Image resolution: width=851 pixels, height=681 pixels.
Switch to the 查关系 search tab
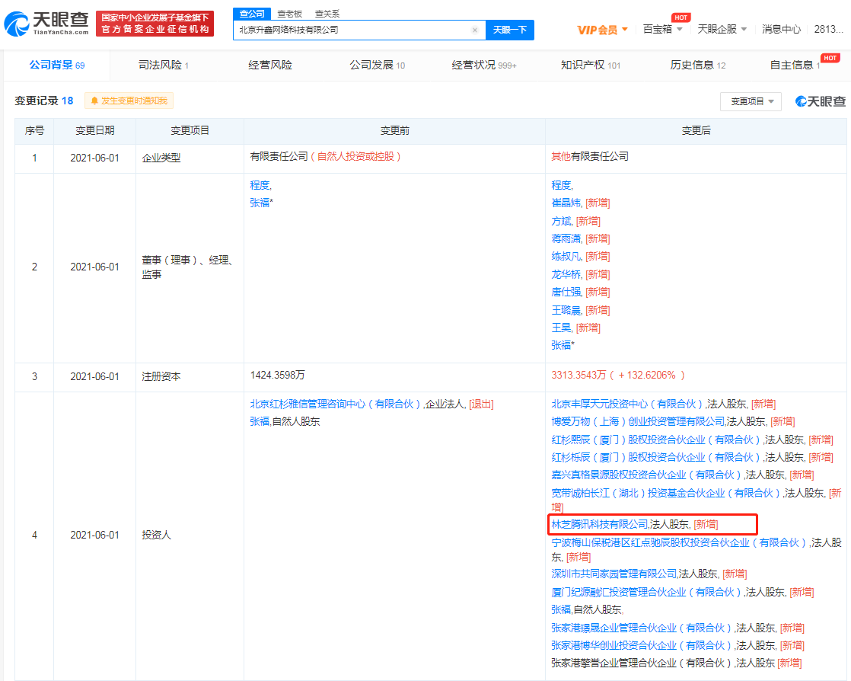[327, 14]
